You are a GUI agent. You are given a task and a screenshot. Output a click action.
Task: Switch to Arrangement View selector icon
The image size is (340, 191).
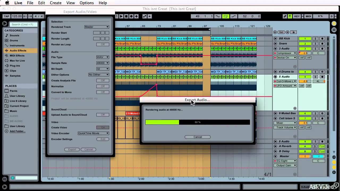tap(334, 23)
